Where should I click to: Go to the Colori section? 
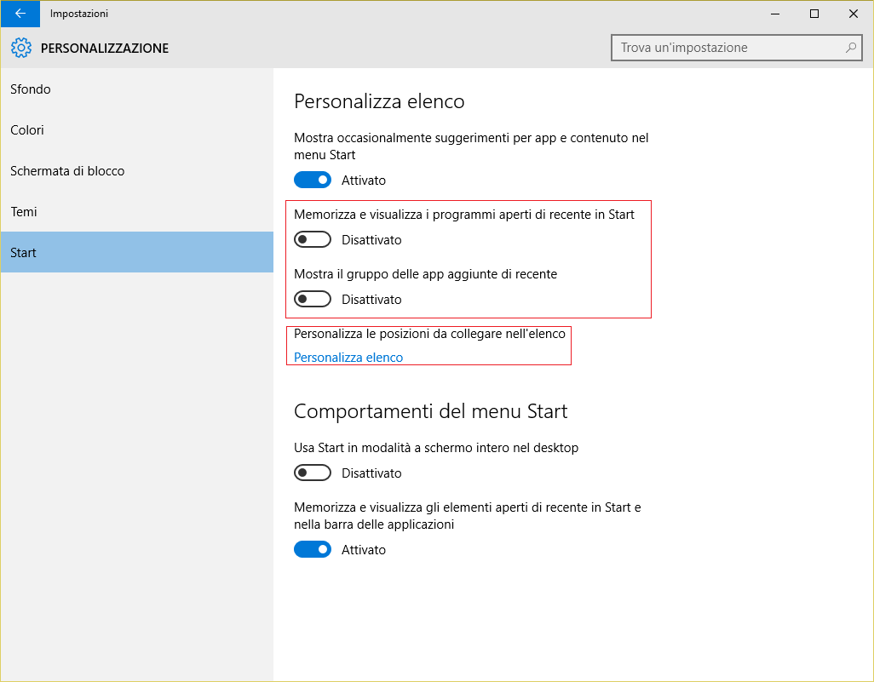(27, 130)
